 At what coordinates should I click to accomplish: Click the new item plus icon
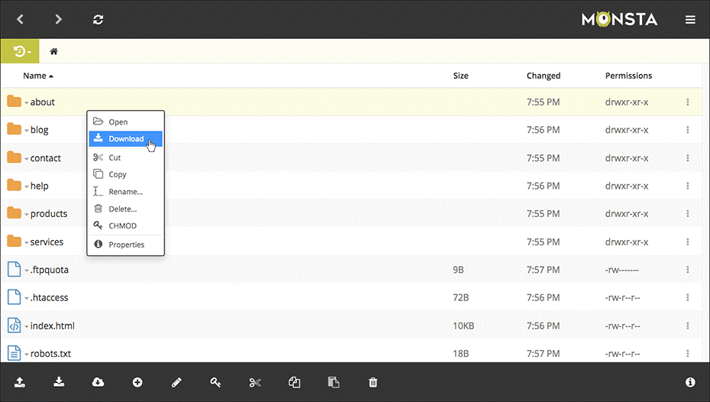pos(137,383)
